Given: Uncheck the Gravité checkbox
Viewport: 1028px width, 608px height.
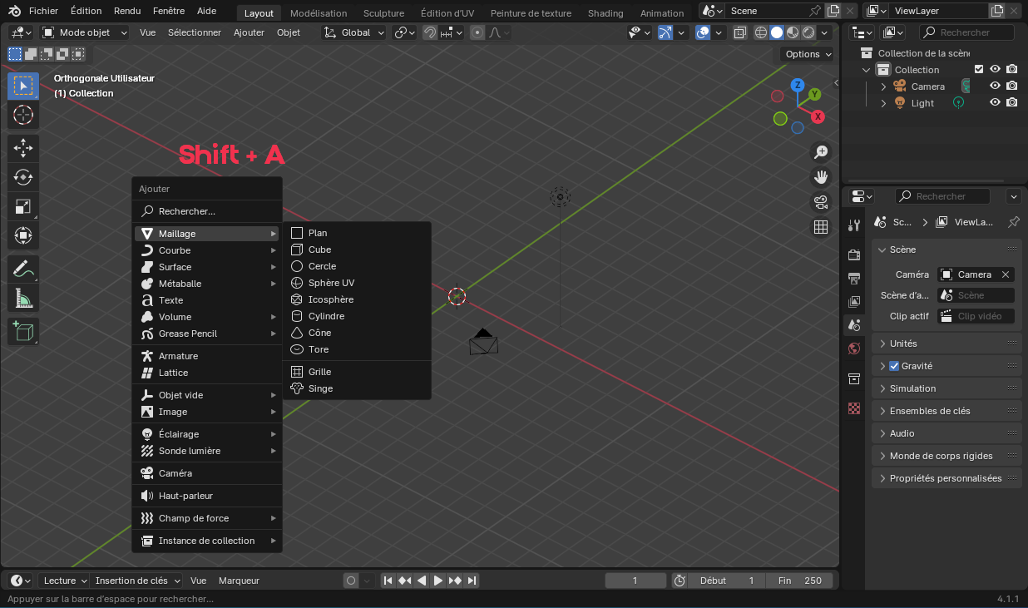Looking at the screenshot, I should coord(894,366).
